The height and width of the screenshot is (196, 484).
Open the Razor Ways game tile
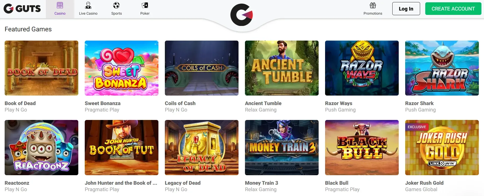(362, 68)
